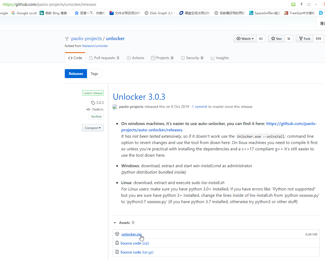Switch to the Insights tab
The height and width of the screenshot is (259, 325).
coord(220,58)
